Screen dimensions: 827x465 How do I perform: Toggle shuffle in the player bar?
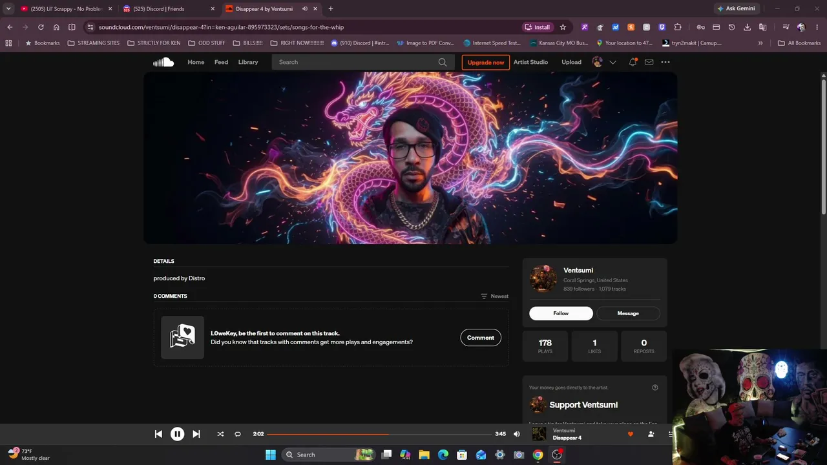point(220,434)
